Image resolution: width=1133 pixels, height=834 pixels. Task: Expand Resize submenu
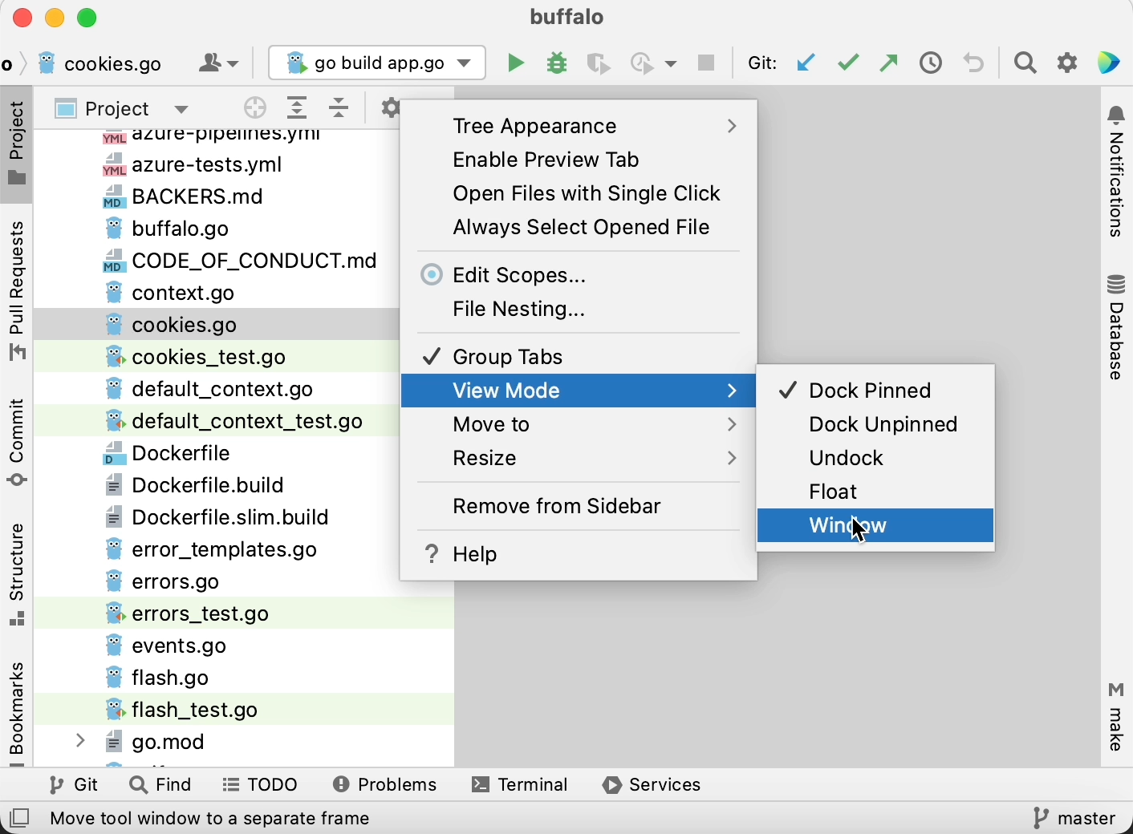579,459
